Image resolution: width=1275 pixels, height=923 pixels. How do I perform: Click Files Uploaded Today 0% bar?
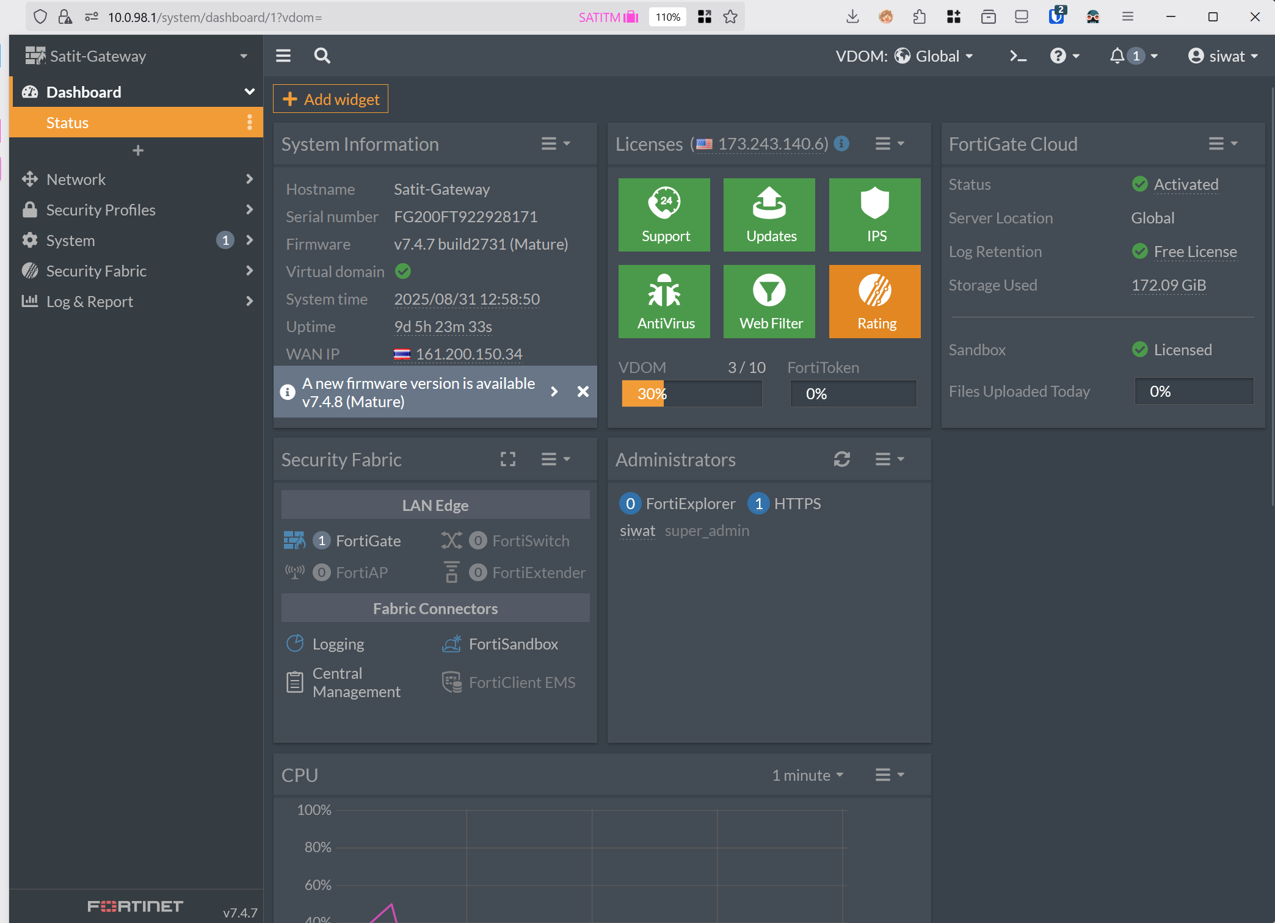(x=1194, y=391)
